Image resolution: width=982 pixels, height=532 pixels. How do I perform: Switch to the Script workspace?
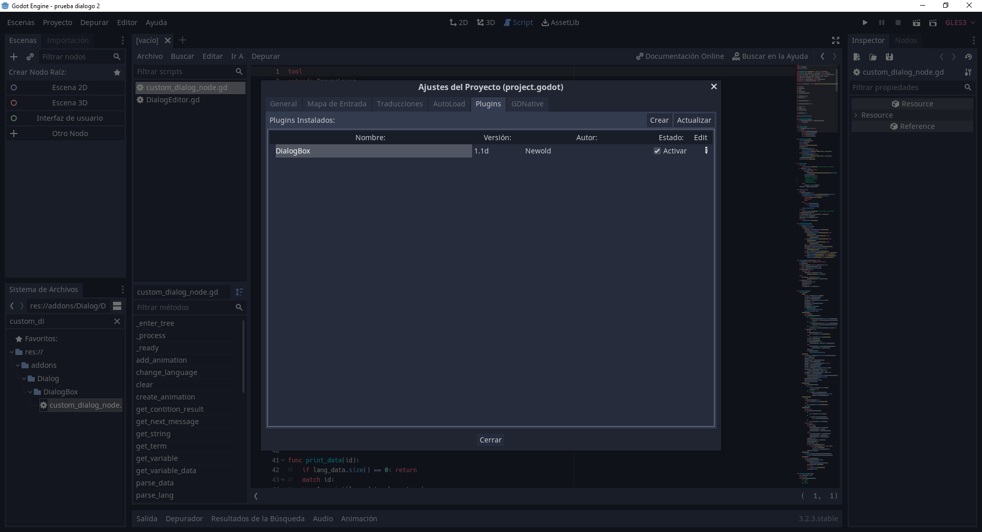[518, 23]
